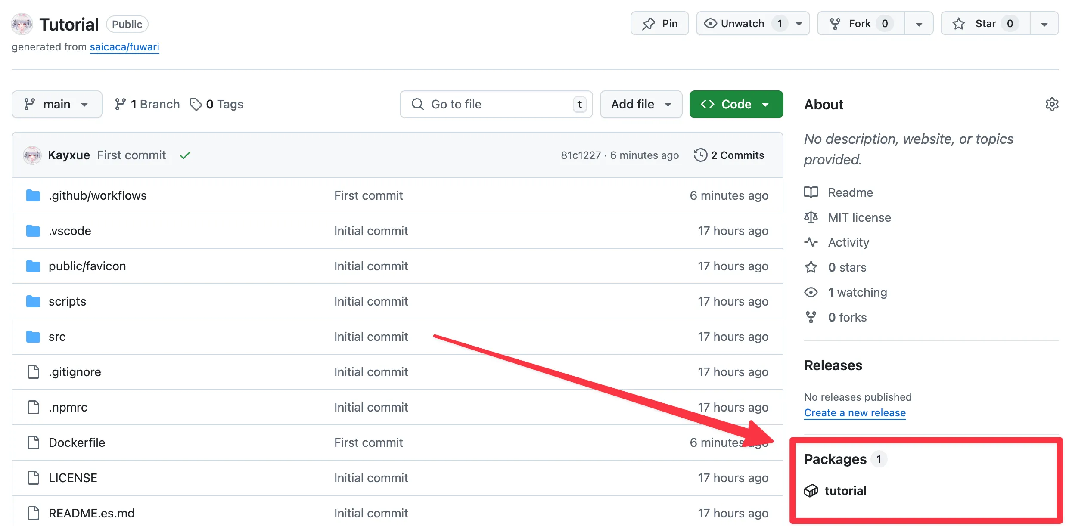Click the Kayxue avatar in commit header
Screen dimensions: 1069x526
[32, 155]
